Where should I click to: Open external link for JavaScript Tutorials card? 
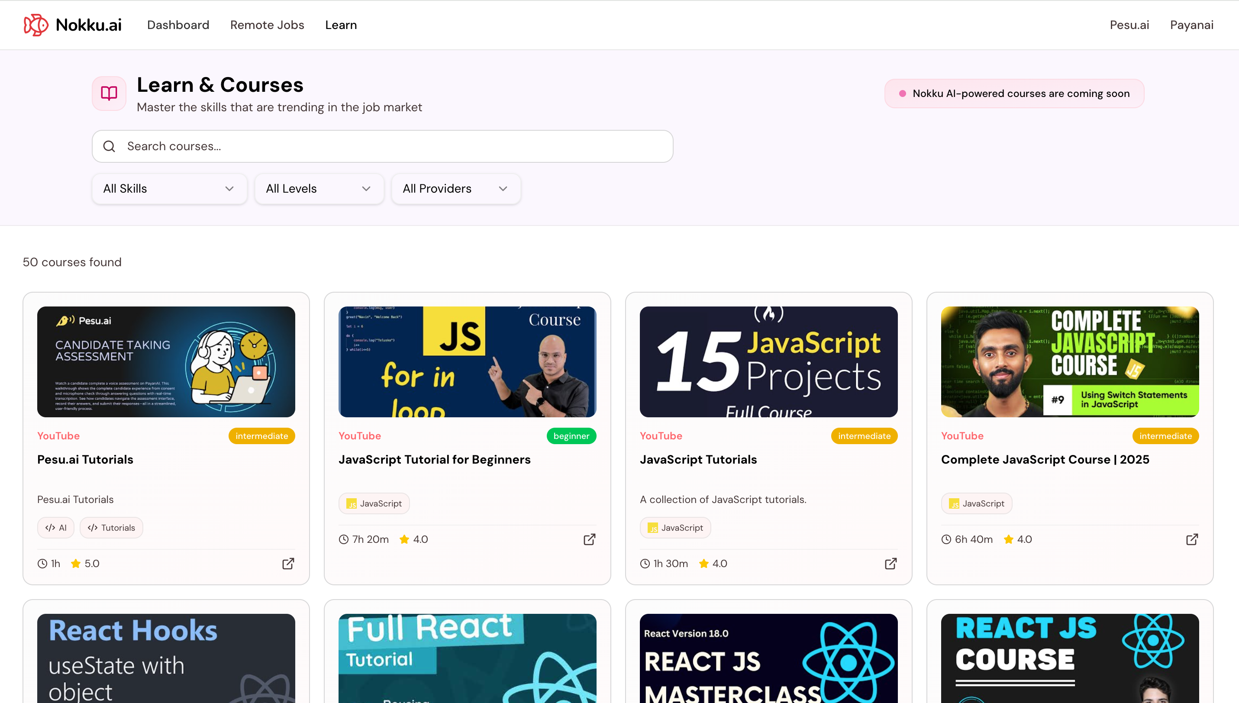(891, 564)
